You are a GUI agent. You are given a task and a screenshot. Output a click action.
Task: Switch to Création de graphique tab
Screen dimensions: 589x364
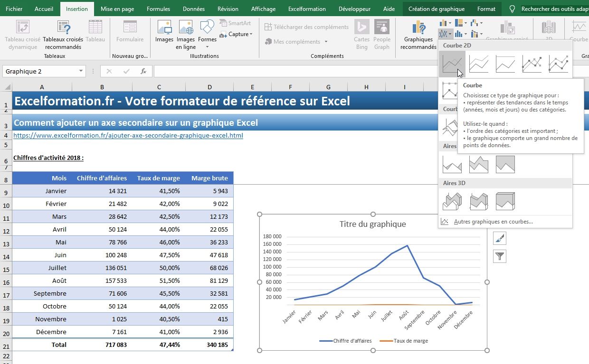pyautogui.click(x=437, y=9)
